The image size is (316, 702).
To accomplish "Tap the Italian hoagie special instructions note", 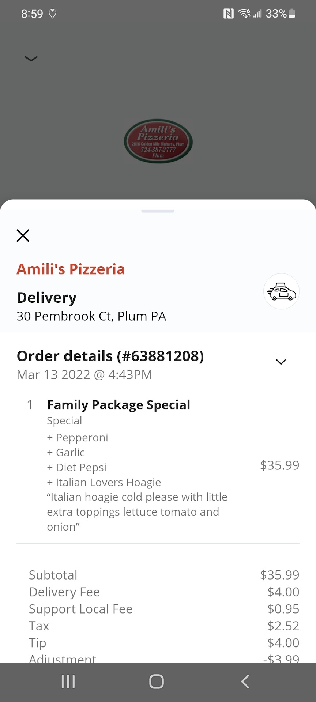I will click(x=137, y=512).
